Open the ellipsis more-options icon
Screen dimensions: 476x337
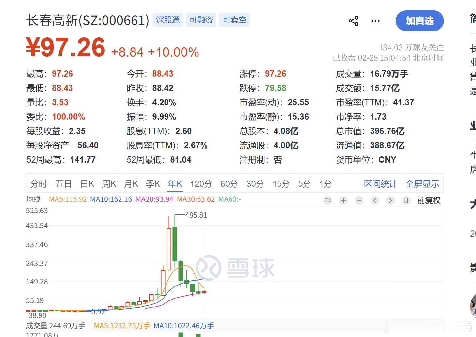pos(375,21)
